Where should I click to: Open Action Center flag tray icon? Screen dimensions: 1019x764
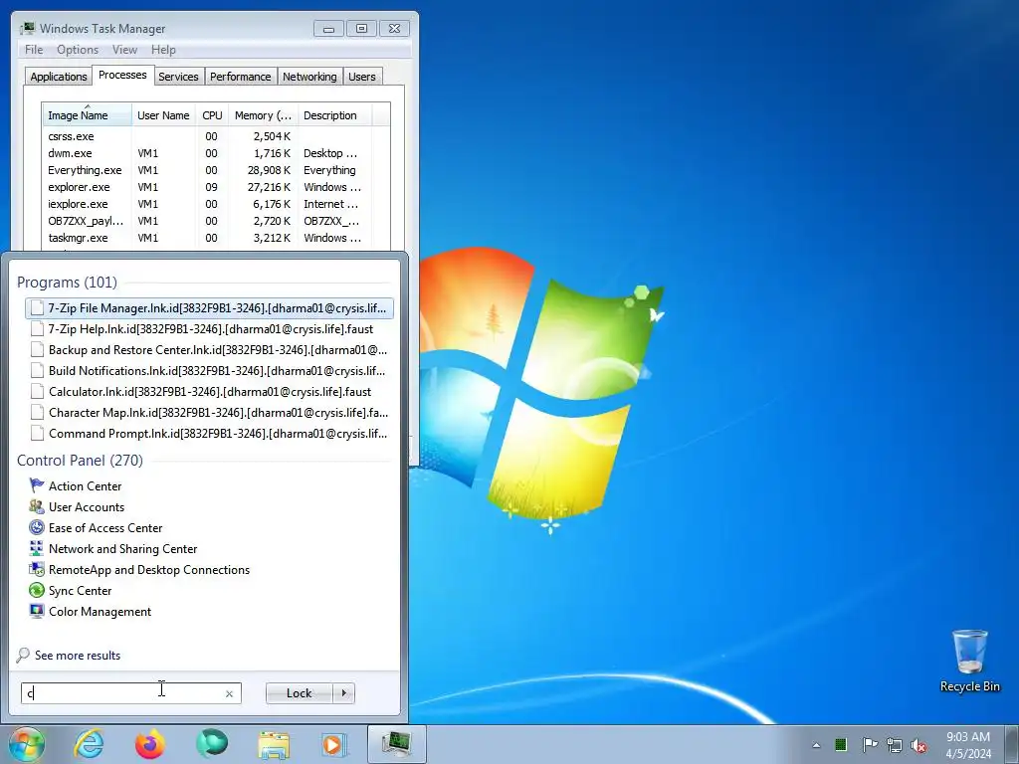pos(870,744)
